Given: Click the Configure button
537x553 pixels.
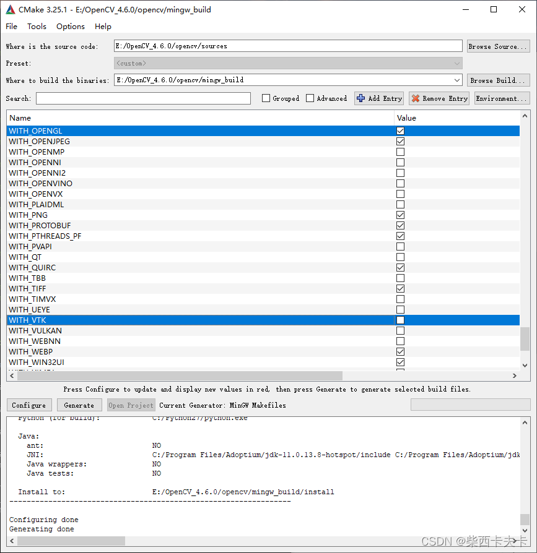Looking at the screenshot, I should [x=29, y=405].
